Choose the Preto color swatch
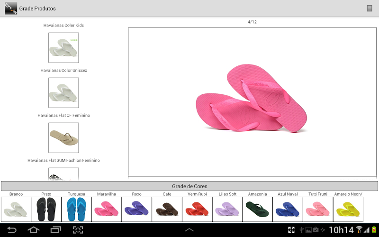The height and width of the screenshot is (237, 379). [x=46, y=209]
